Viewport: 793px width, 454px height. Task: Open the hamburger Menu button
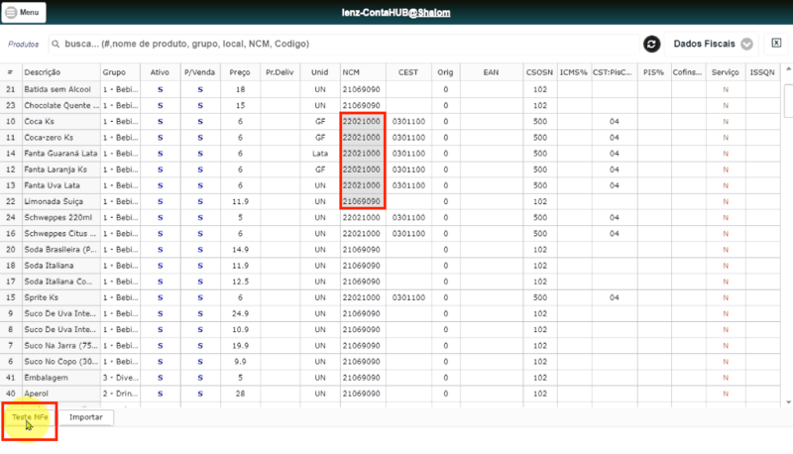[x=23, y=12]
